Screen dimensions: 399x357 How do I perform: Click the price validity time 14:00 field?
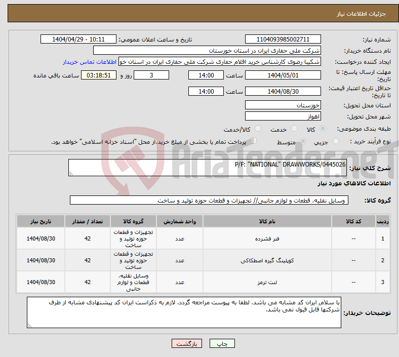206,91
